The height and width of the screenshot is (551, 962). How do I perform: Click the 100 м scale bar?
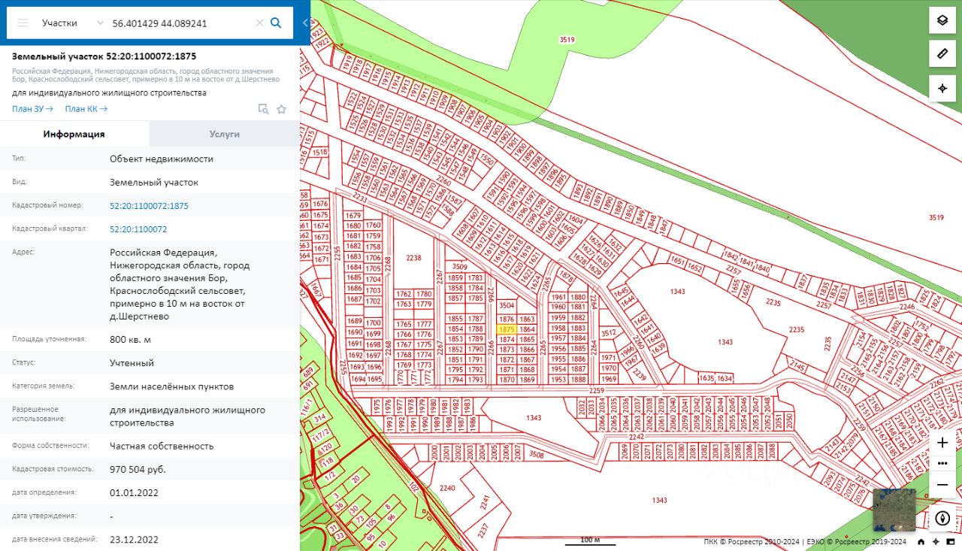point(588,540)
